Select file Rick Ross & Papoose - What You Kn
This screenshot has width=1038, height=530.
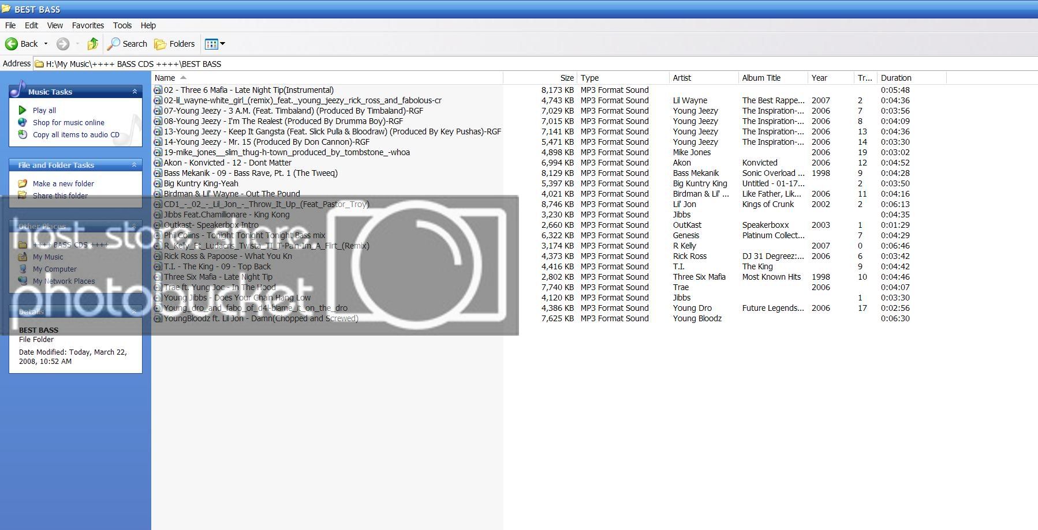click(x=228, y=256)
